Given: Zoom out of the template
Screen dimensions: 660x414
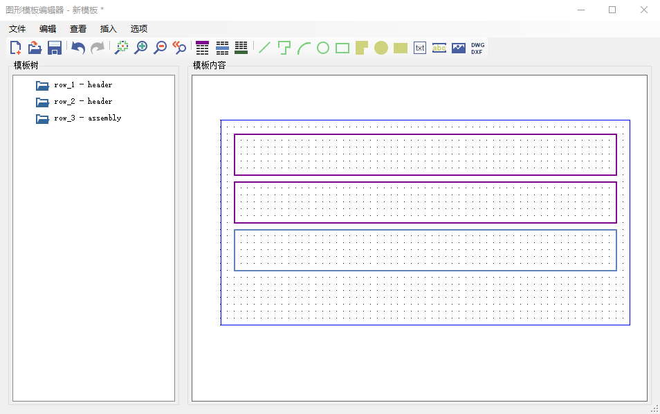Looking at the screenshot, I should click(x=161, y=48).
